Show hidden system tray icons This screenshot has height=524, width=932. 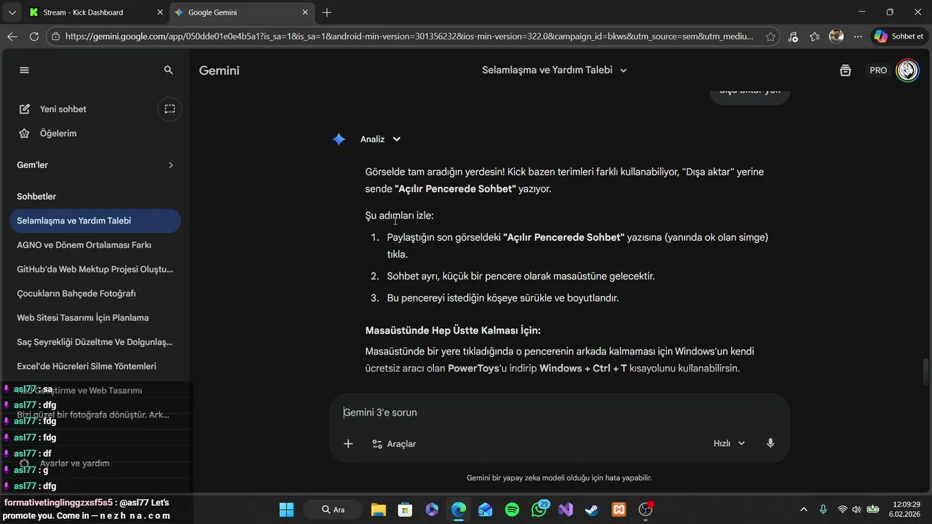click(x=804, y=509)
